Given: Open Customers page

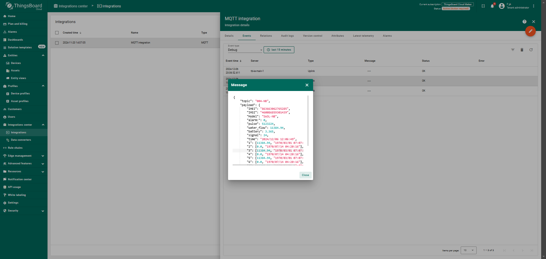Looking at the screenshot, I should pyautogui.click(x=24, y=109).
